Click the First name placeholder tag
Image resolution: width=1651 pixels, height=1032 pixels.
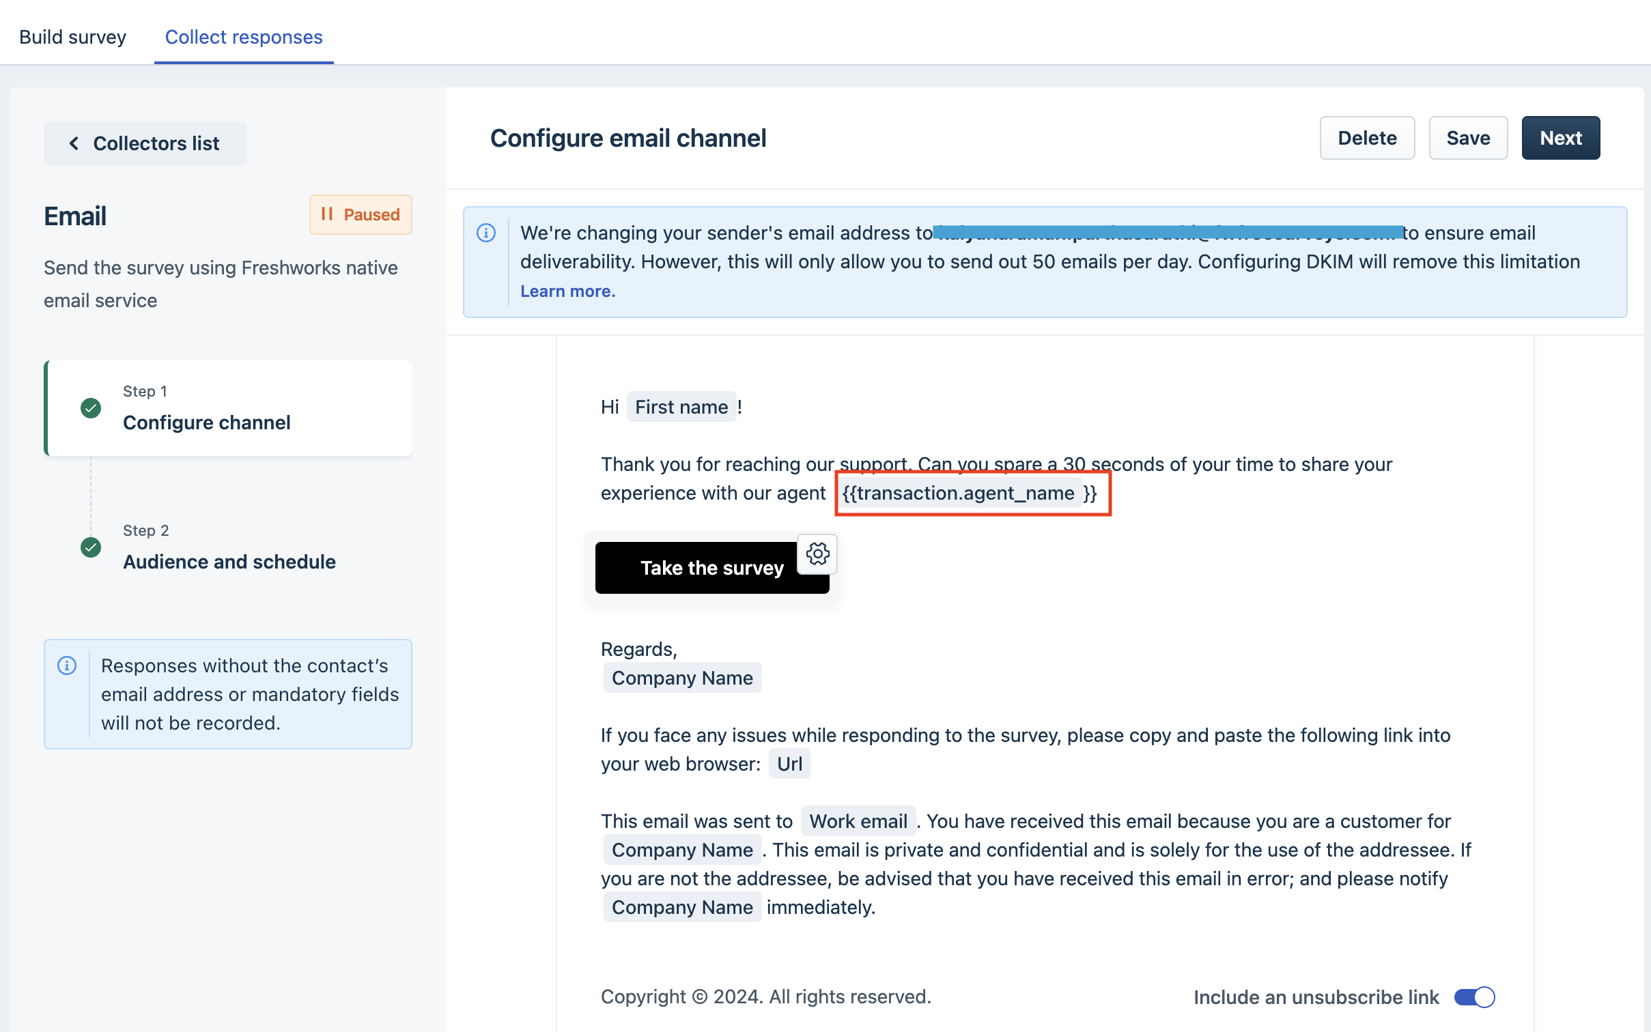pyautogui.click(x=681, y=407)
